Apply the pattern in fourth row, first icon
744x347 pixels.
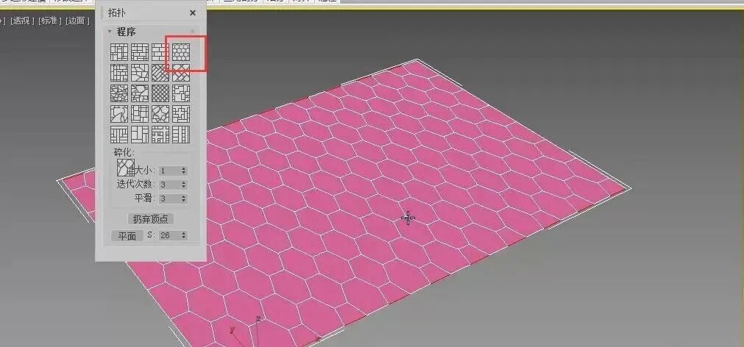[119, 114]
